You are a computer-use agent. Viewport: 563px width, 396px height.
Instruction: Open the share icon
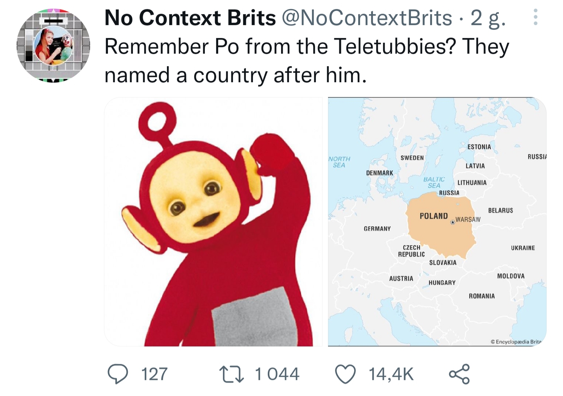(x=459, y=374)
